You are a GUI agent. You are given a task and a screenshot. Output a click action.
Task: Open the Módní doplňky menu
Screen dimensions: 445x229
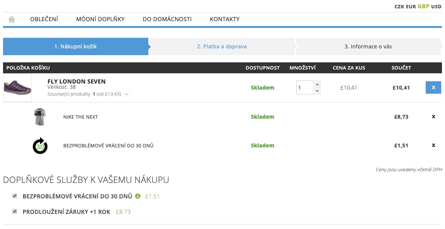pos(101,19)
